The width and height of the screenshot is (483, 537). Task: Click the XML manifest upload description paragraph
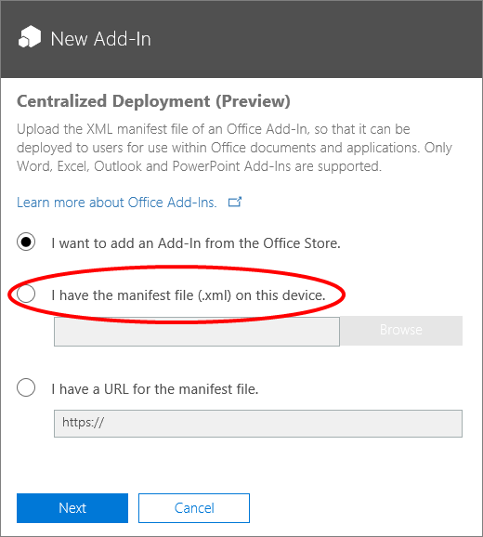click(234, 148)
